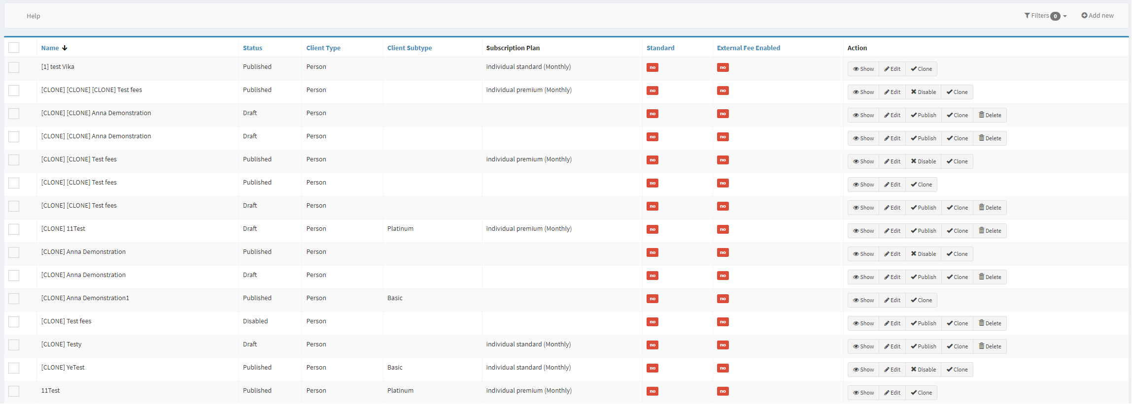Screen dimensions: 1132x404
Task: Sort by Client Type column
Action: [x=323, y=48]
